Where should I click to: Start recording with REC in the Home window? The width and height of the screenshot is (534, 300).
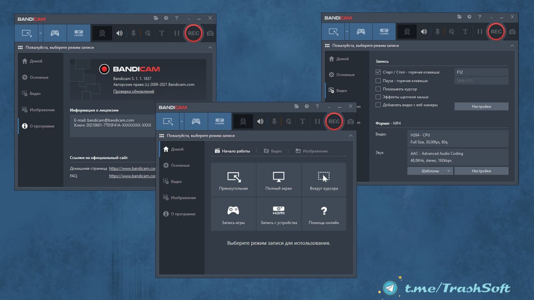click(x=334, y=121)
